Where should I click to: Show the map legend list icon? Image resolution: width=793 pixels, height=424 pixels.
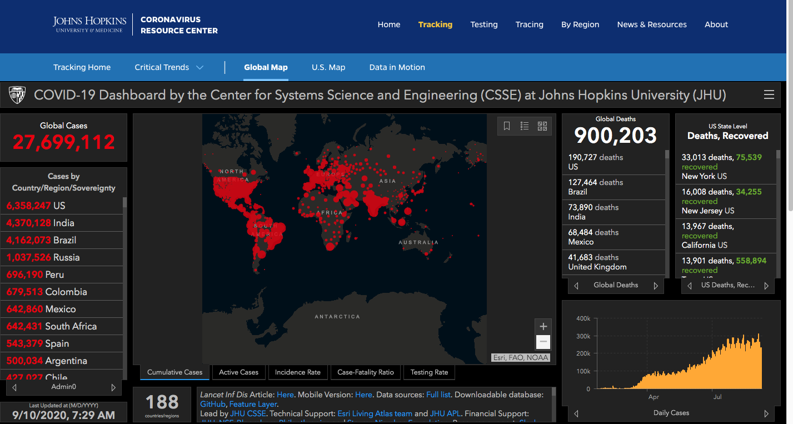[525, 126]
